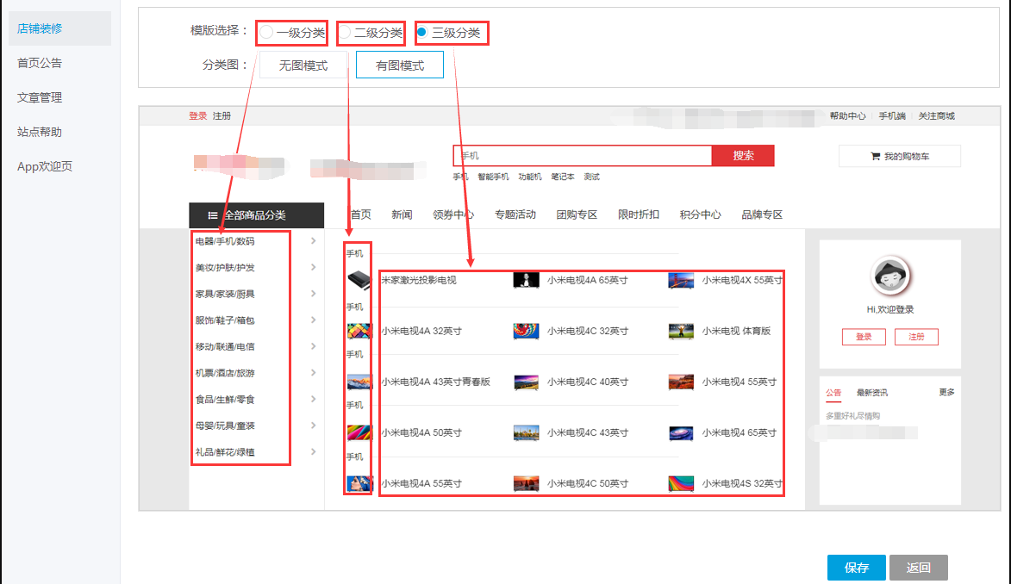Open the 专题活动 navigation tab
The width and height of the screenshot is (1011, 584).
click(x=515, y=214)
